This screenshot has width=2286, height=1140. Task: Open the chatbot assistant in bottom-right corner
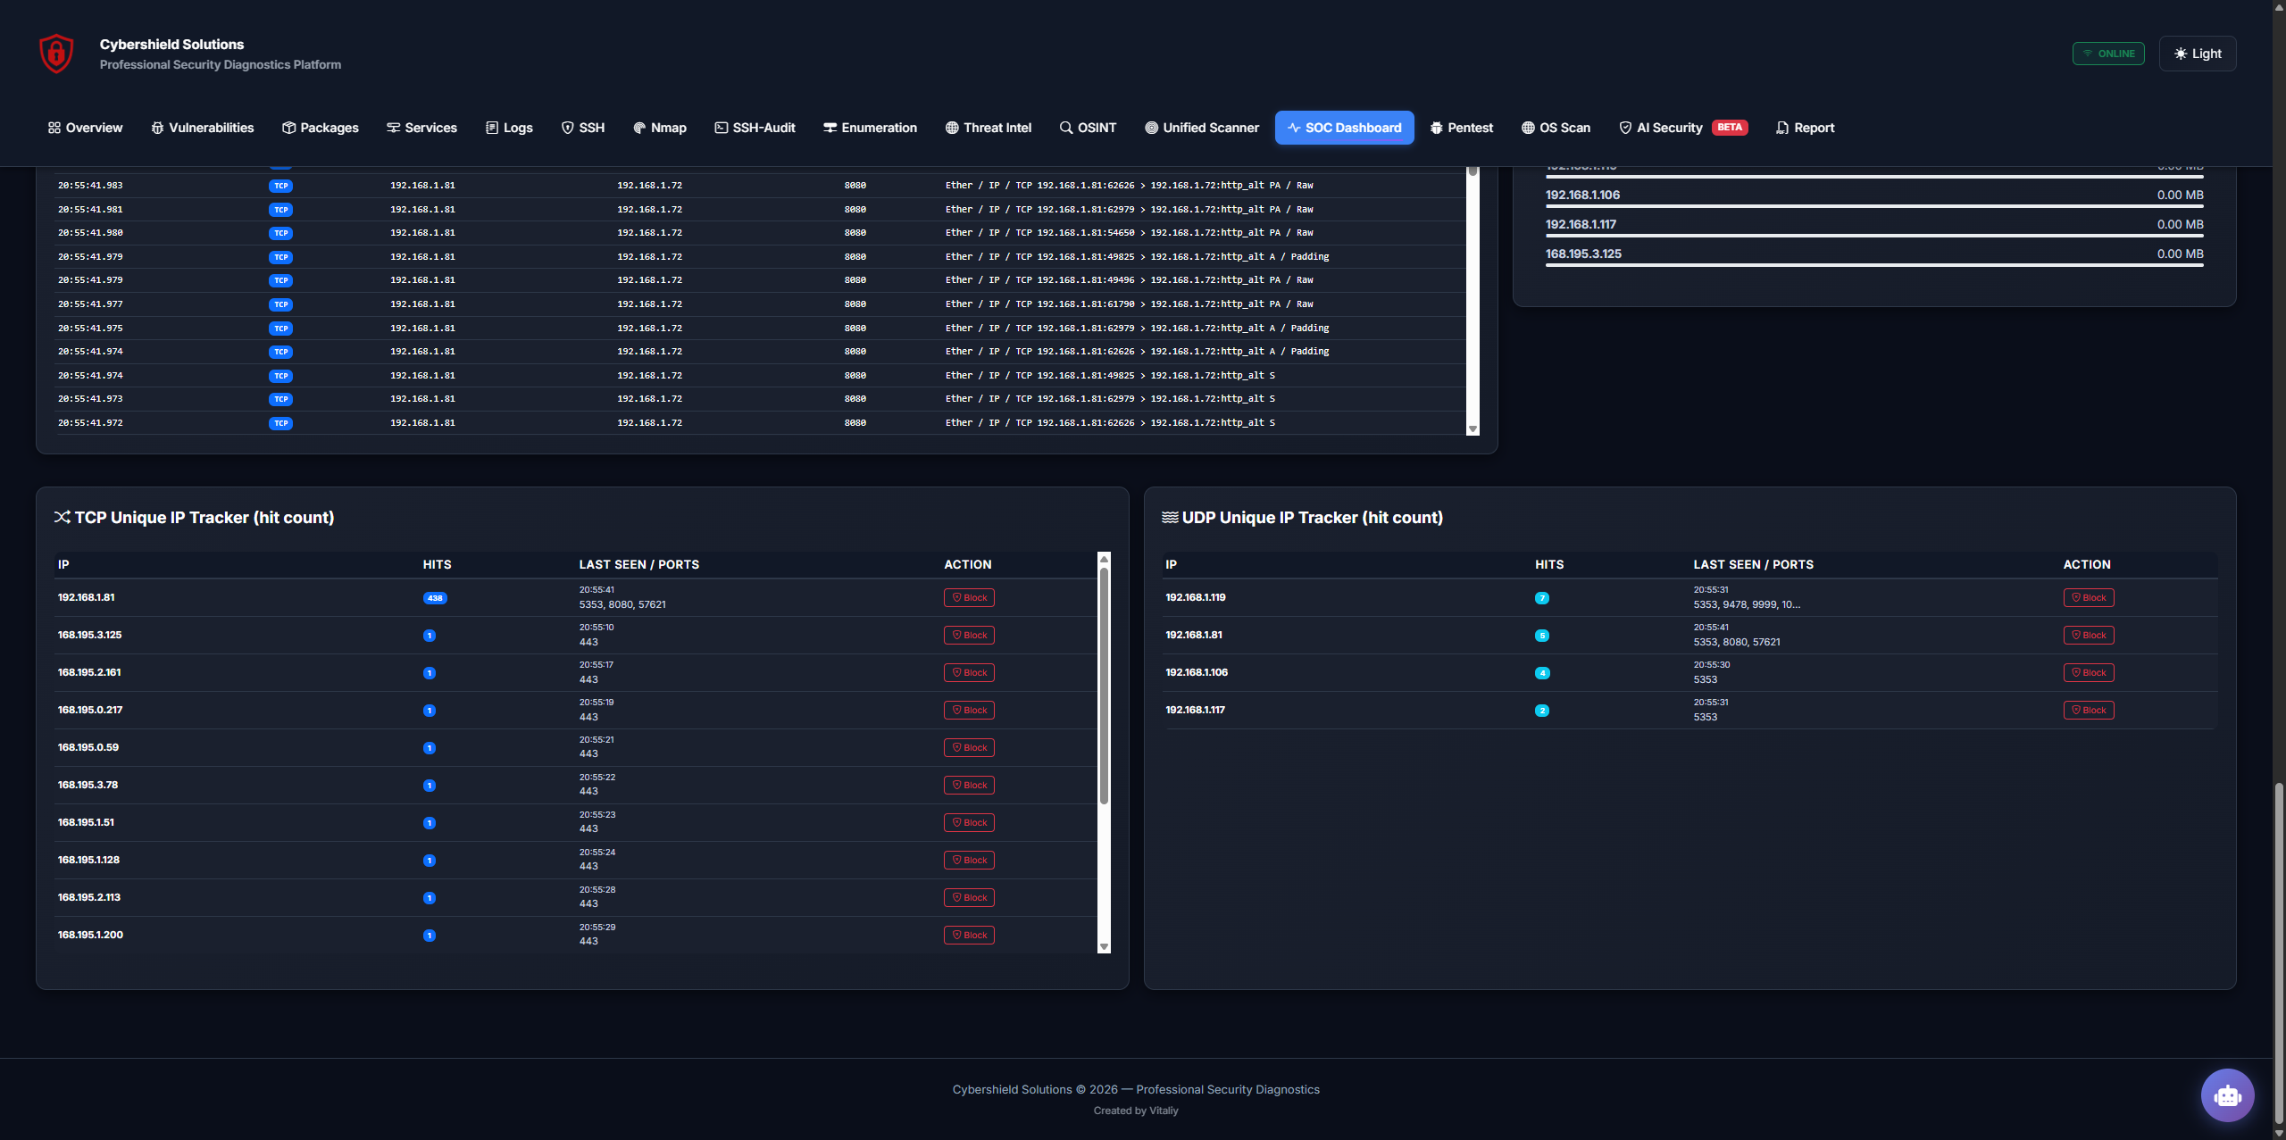[2226, 1094]
